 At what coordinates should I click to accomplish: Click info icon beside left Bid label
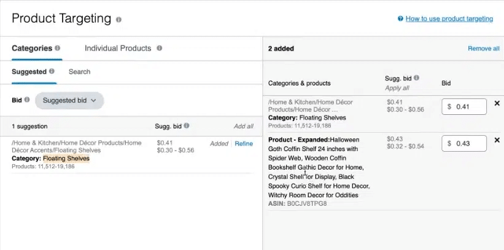27,100
